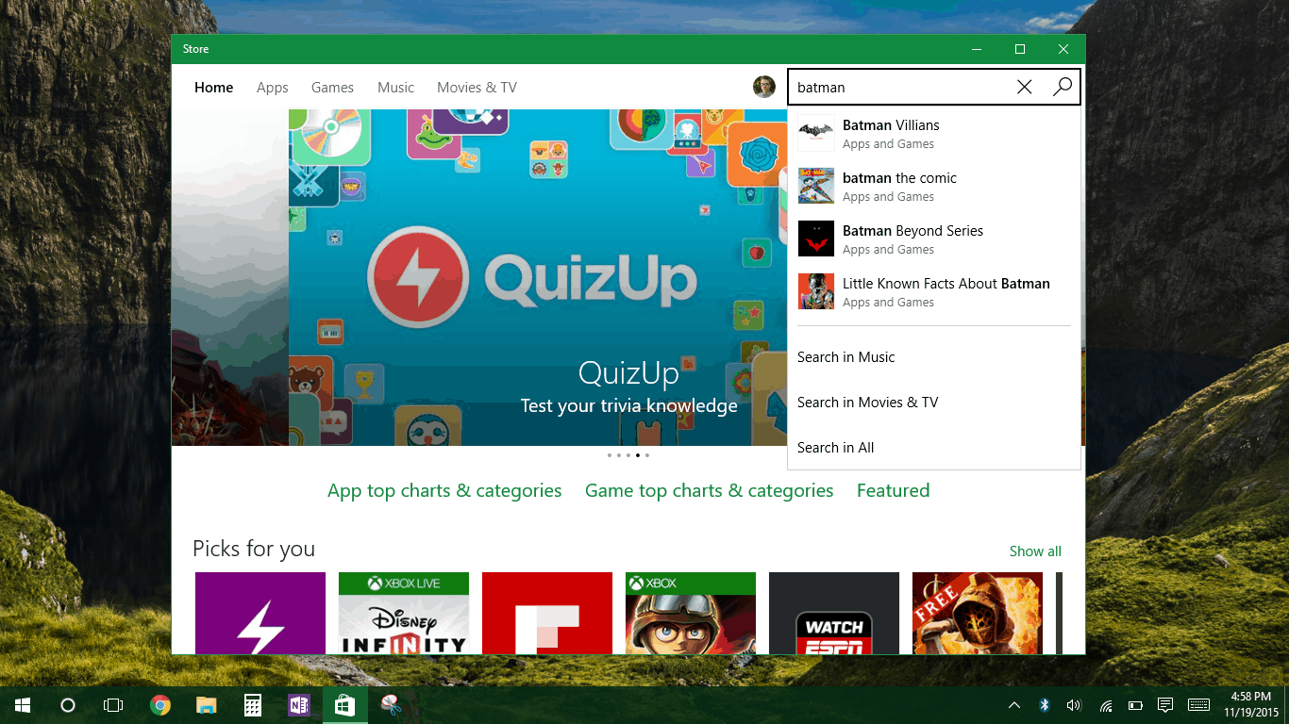
Task: Click the magnifying glass search icon
Action: coord(1062,87)
